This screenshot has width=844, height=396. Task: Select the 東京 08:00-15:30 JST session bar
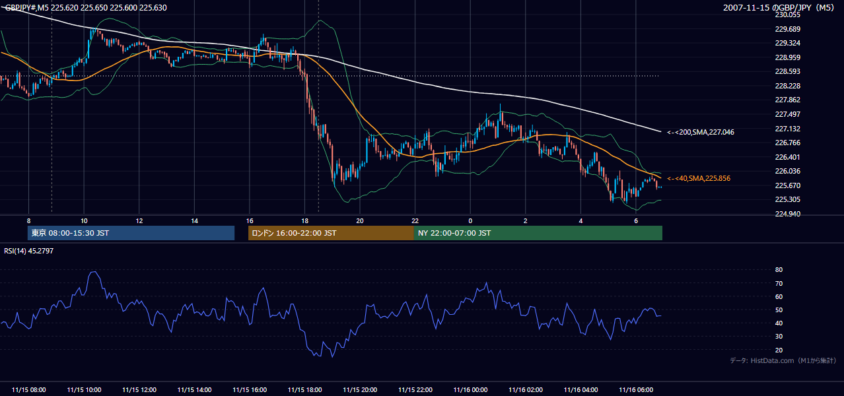[x=131, y=233]
